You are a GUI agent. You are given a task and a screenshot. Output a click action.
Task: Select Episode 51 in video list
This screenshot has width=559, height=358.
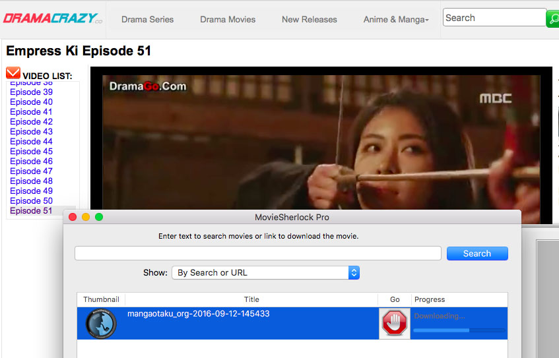32,210
